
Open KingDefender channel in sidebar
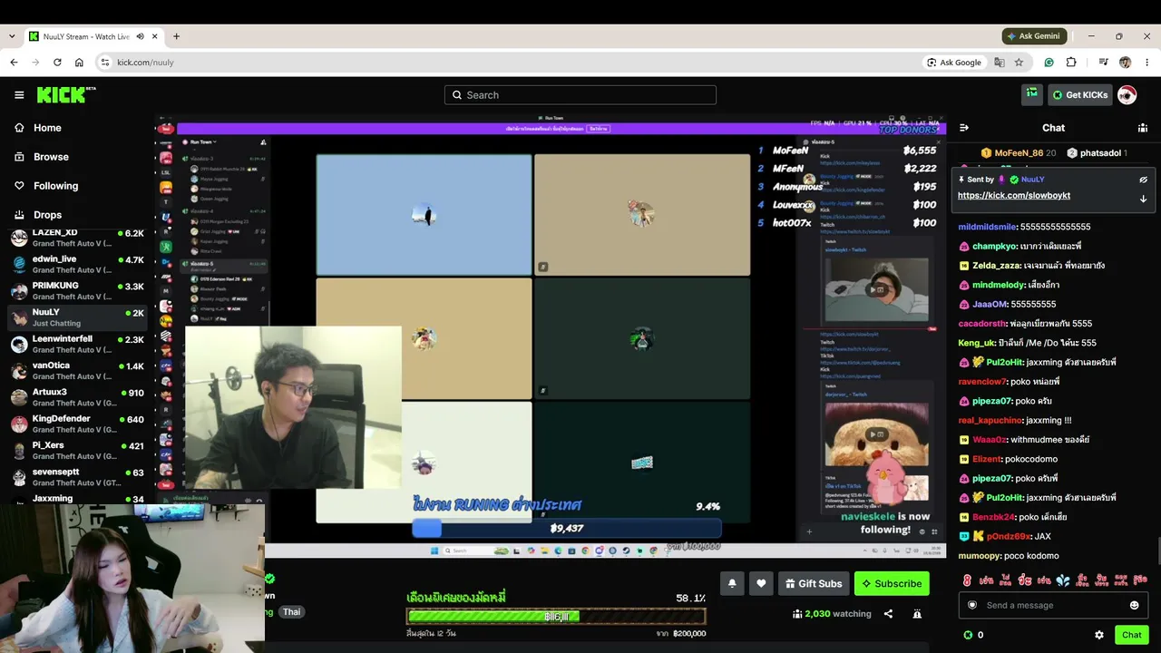(77, 424)
